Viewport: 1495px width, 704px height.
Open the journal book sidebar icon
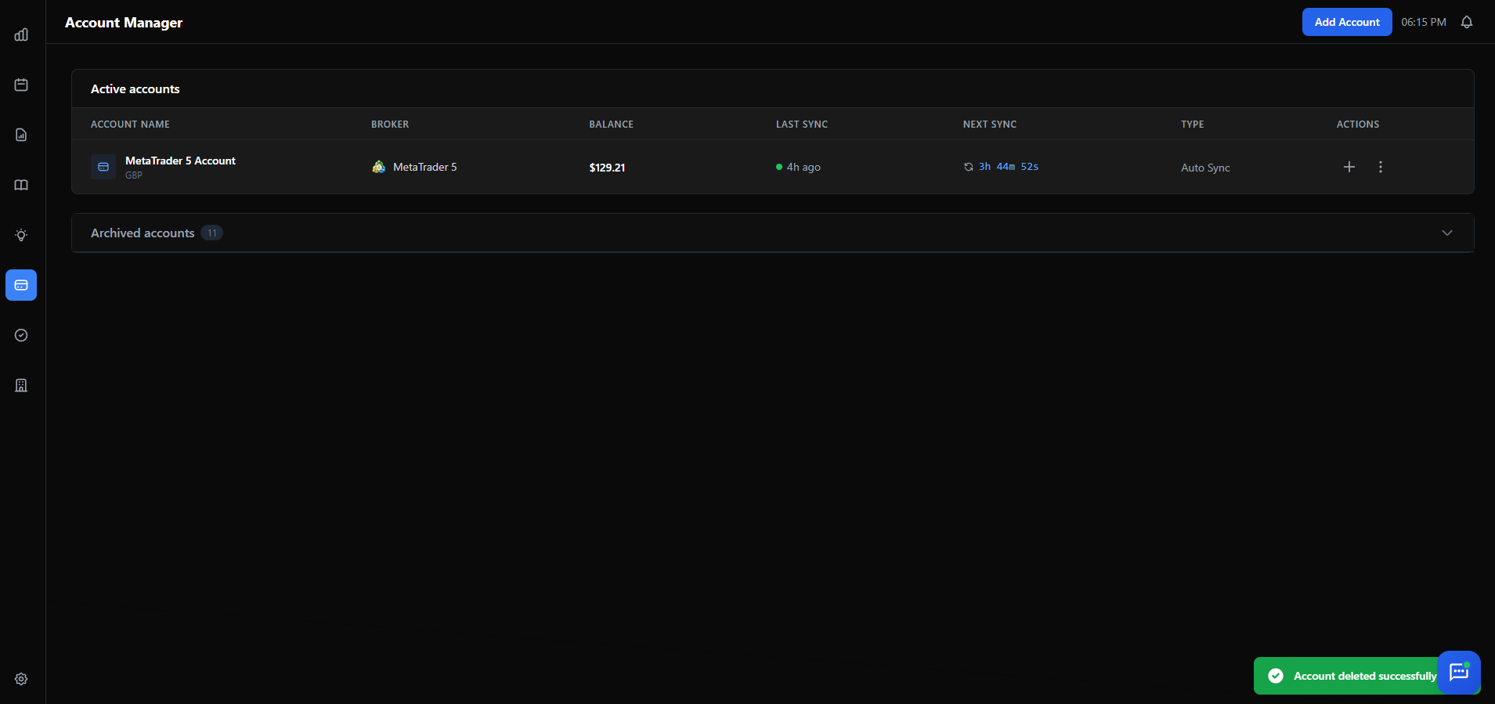[21, 185]
